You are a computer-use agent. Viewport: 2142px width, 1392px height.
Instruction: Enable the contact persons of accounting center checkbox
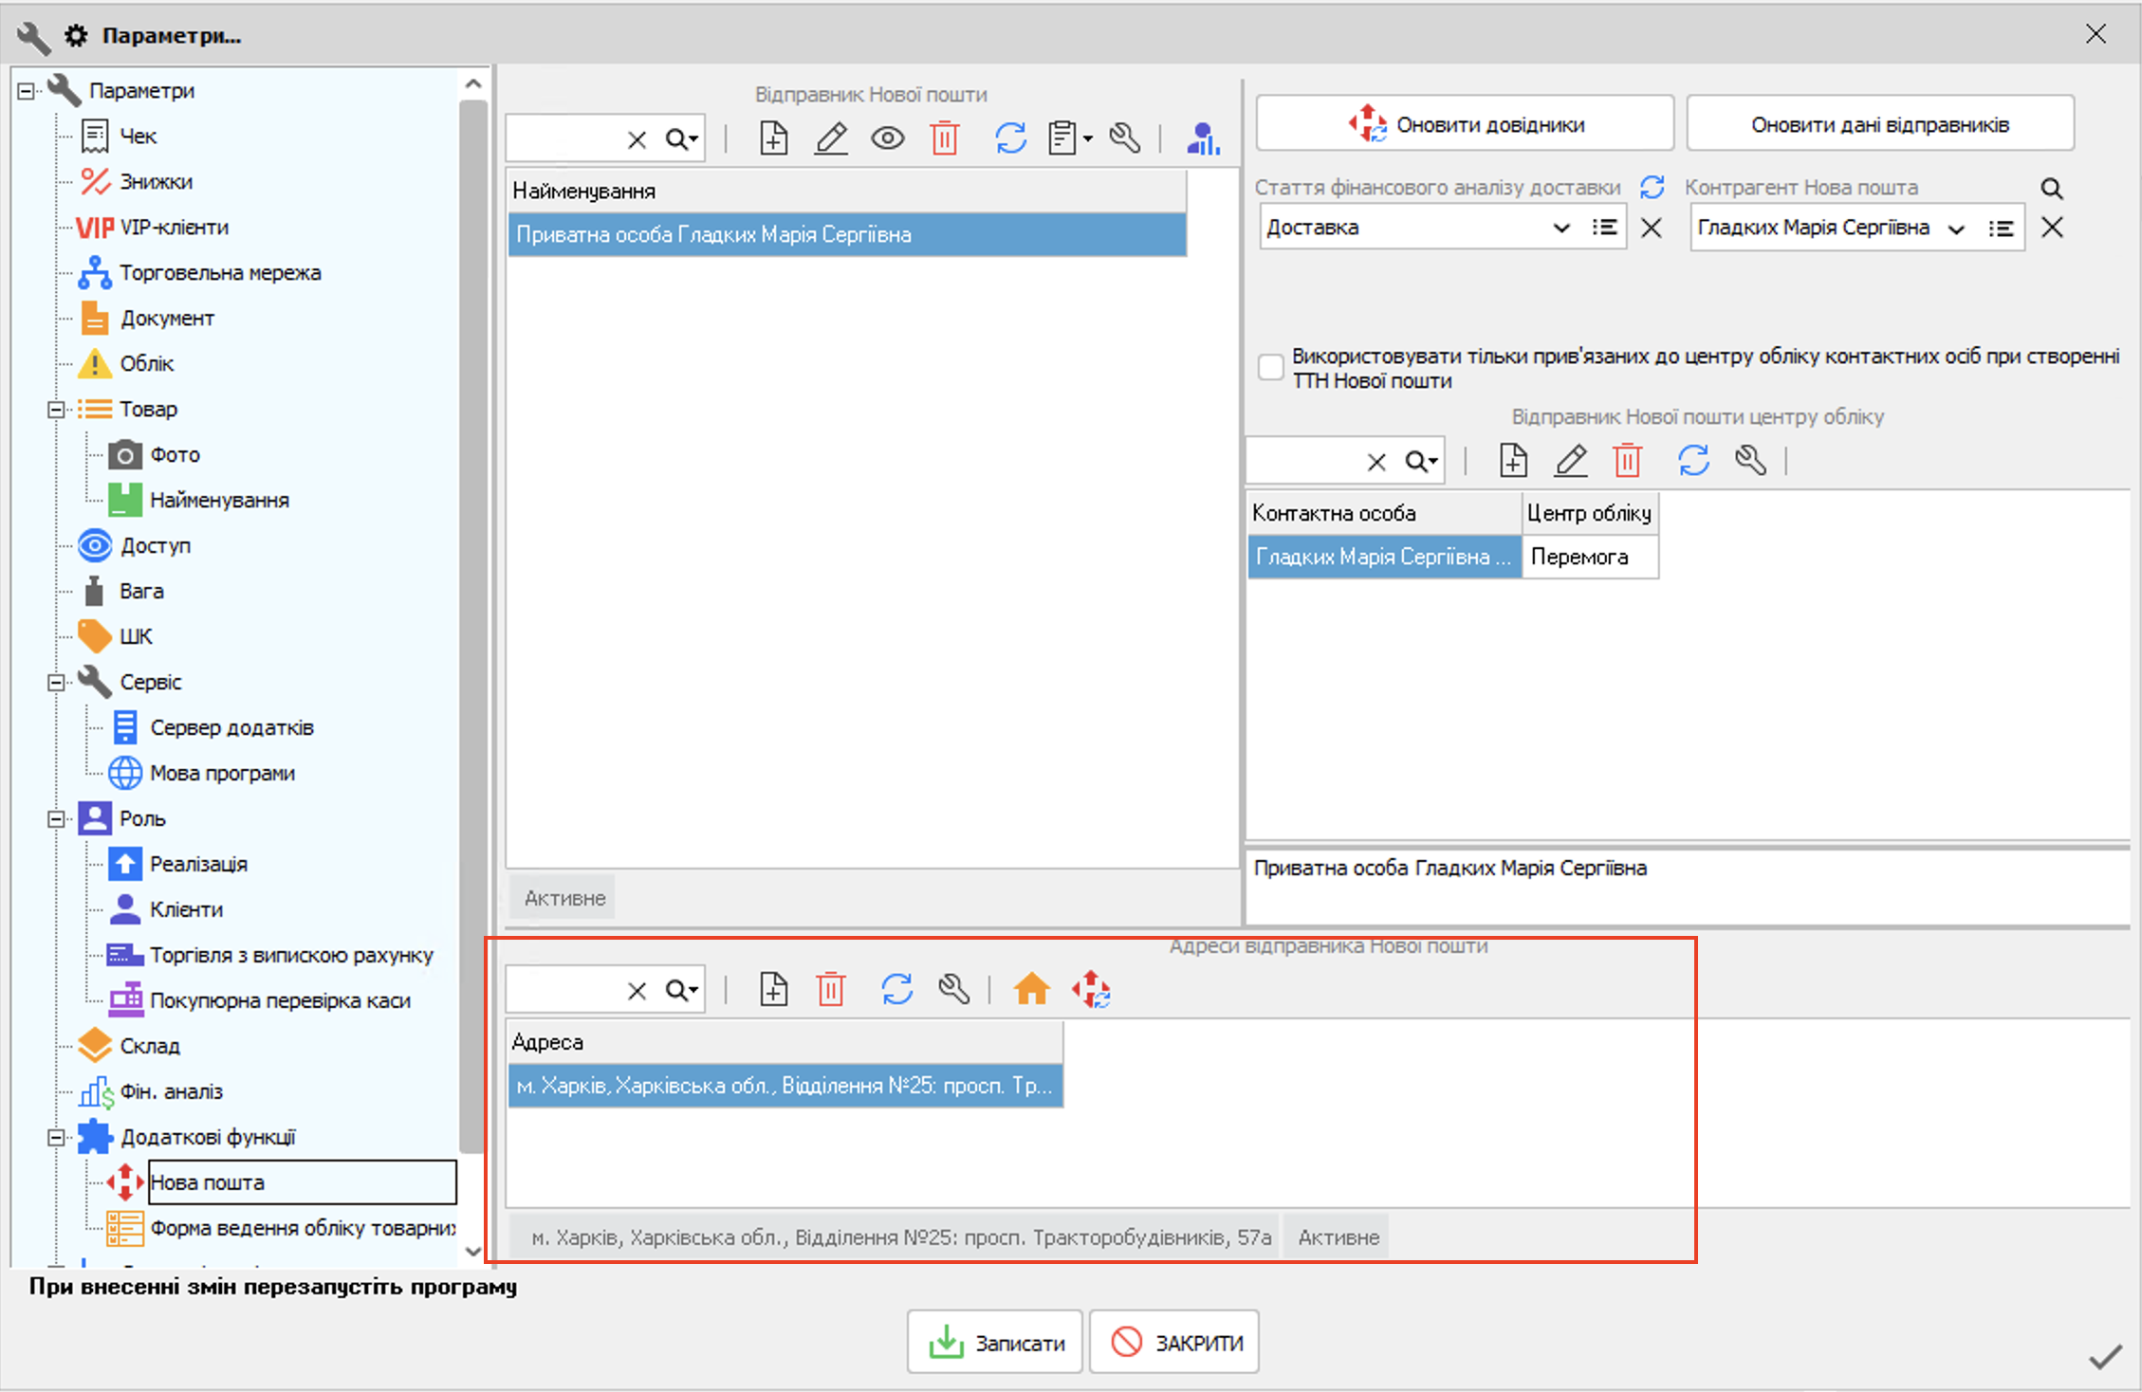pos(1270,367)
